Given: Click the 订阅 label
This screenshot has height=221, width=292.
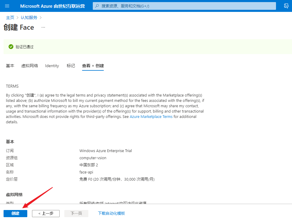Looking at the screenshot, I should coord(10,151).
